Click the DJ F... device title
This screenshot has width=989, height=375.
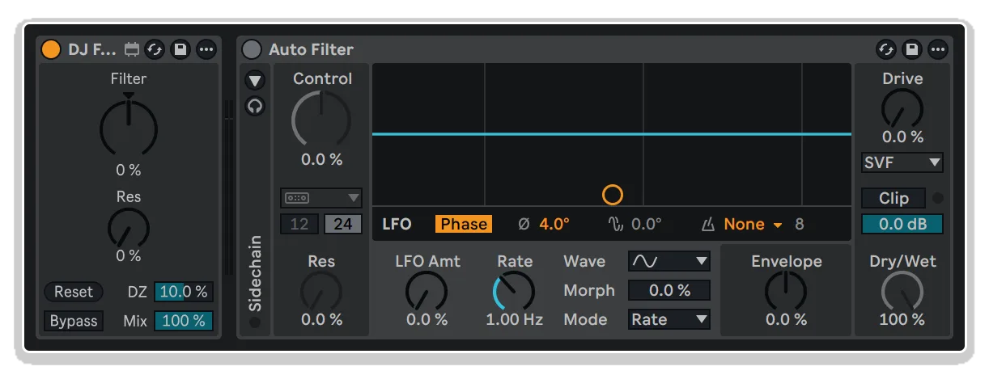tap(92, 49)
